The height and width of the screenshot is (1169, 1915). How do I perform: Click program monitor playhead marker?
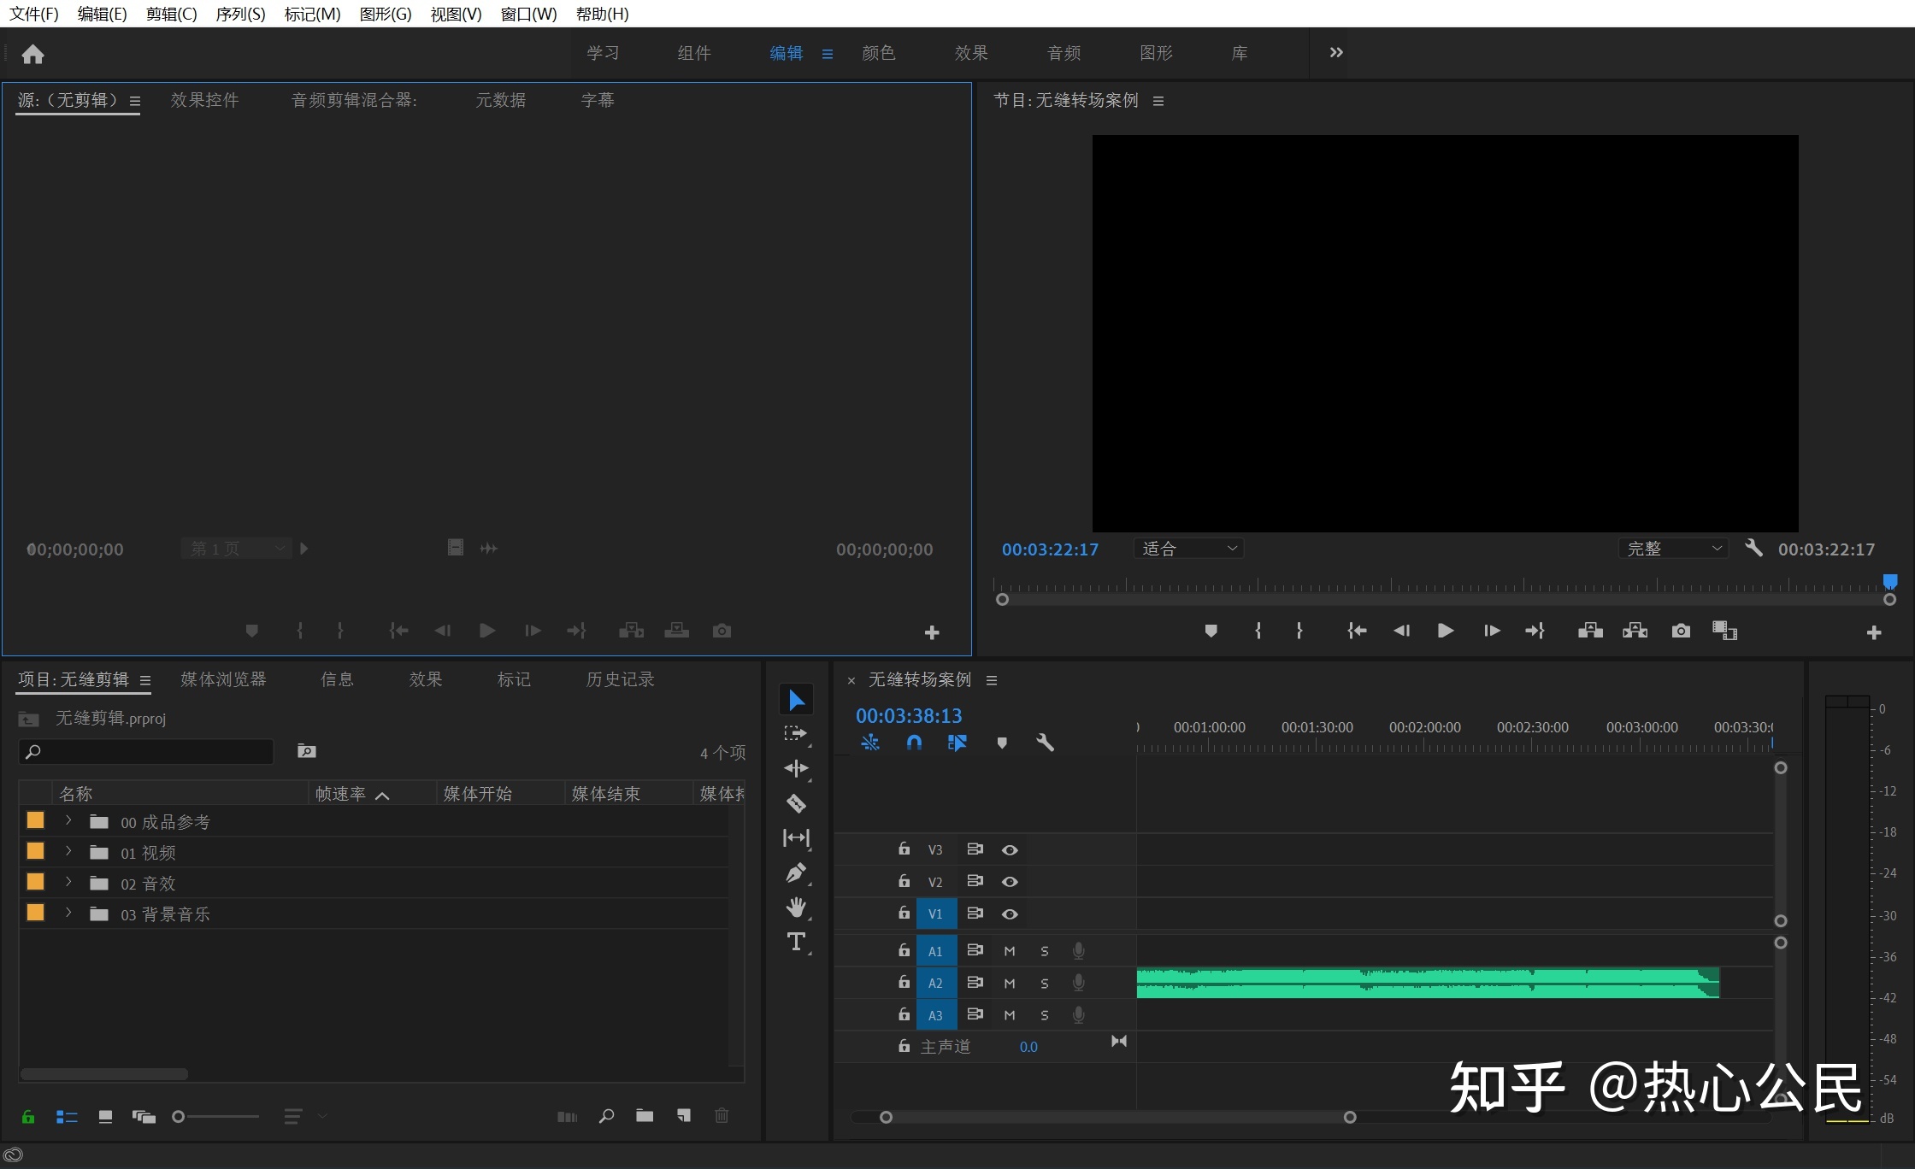point(1890,582)
